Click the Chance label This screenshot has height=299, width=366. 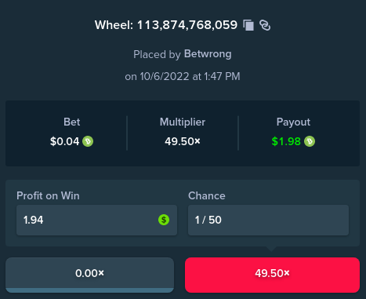tap(207, 195)
